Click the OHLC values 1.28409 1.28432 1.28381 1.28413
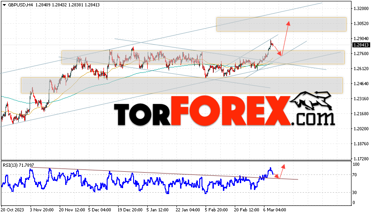This screenshot has height=215, width=372. (x=67, y=5)
